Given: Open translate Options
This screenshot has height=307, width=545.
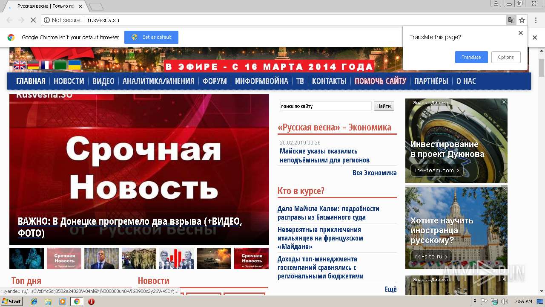Looking at the screenshot, I should coord(506,57).
